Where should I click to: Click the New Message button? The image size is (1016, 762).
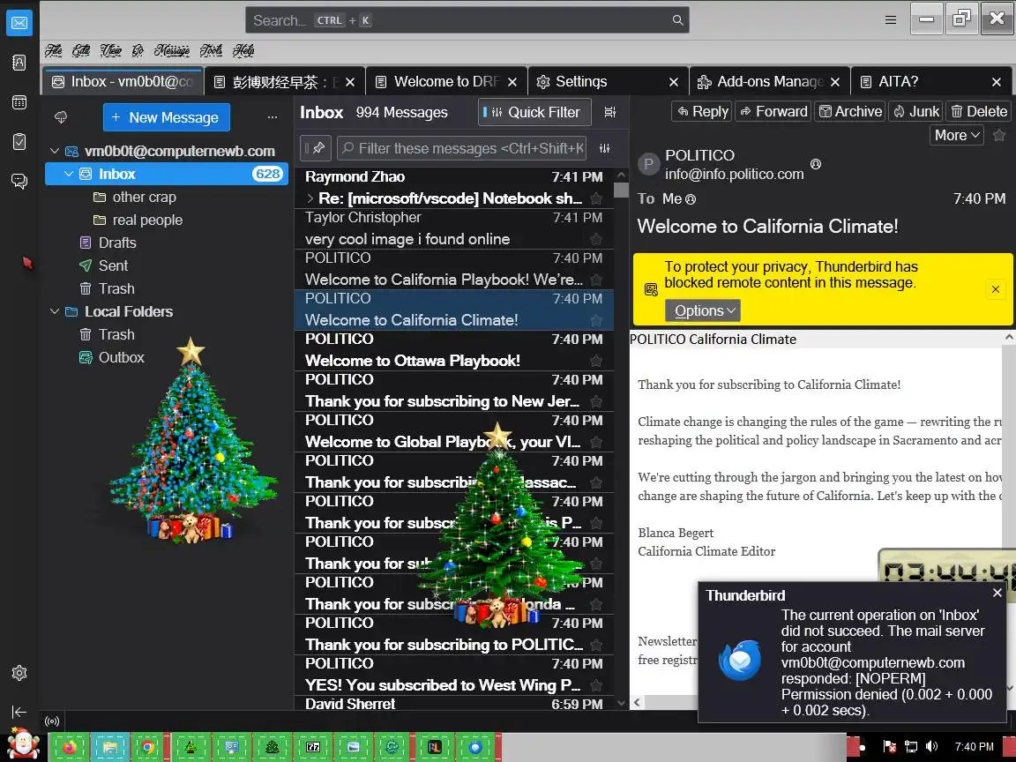pyautogui.click(x=166, y=117)
